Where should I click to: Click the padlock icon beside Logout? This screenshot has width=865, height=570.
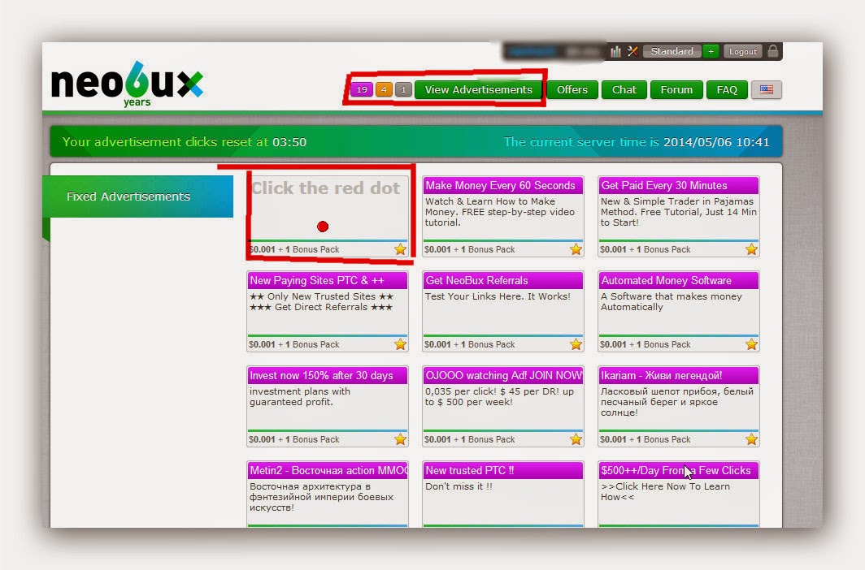[773, 51]
